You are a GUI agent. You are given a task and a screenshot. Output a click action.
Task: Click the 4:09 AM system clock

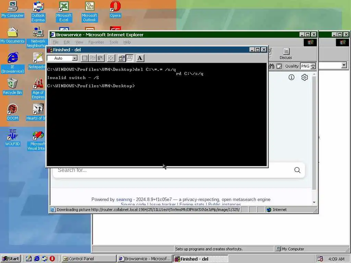[337, 259]
